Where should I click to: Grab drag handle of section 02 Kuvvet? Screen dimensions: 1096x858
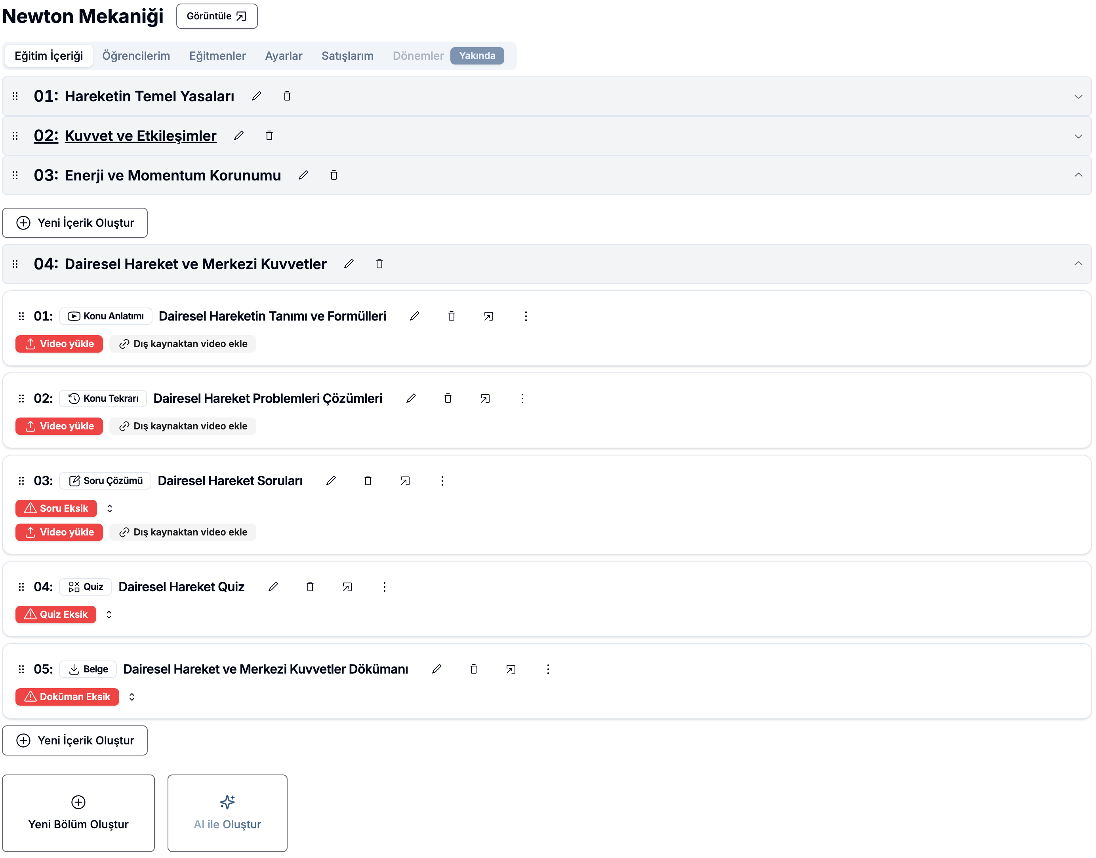(15, 136)
